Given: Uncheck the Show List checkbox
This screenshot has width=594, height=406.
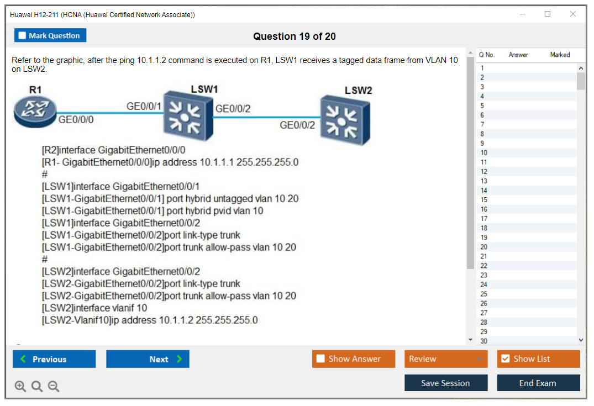Looking at the screenshot, I should pyautogui.click(x=505, y=359).
